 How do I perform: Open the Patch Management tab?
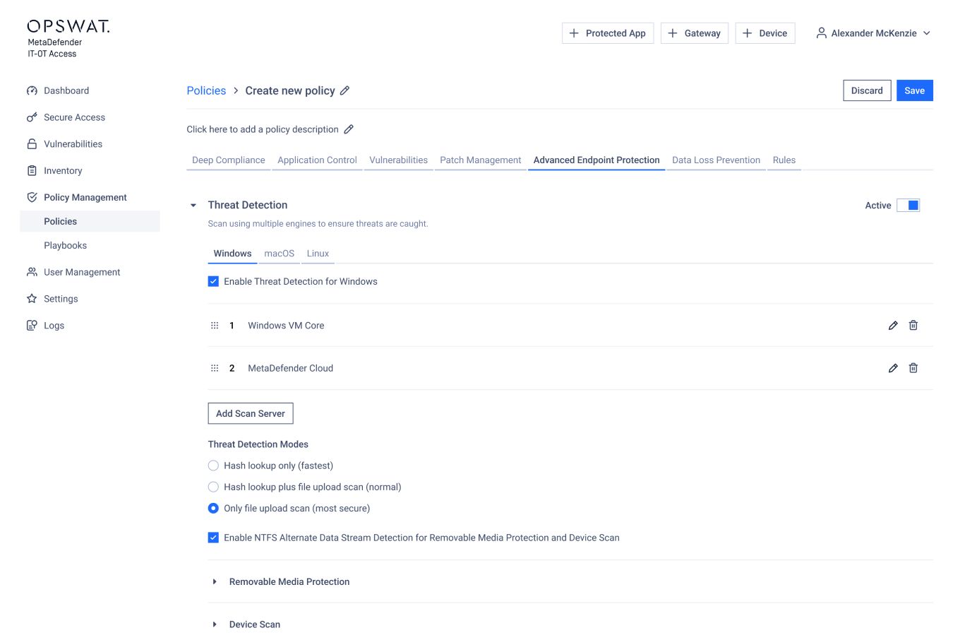481,160
